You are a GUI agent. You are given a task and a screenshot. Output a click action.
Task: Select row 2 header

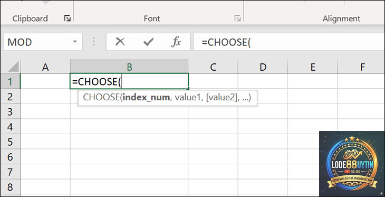coord(11,97)
